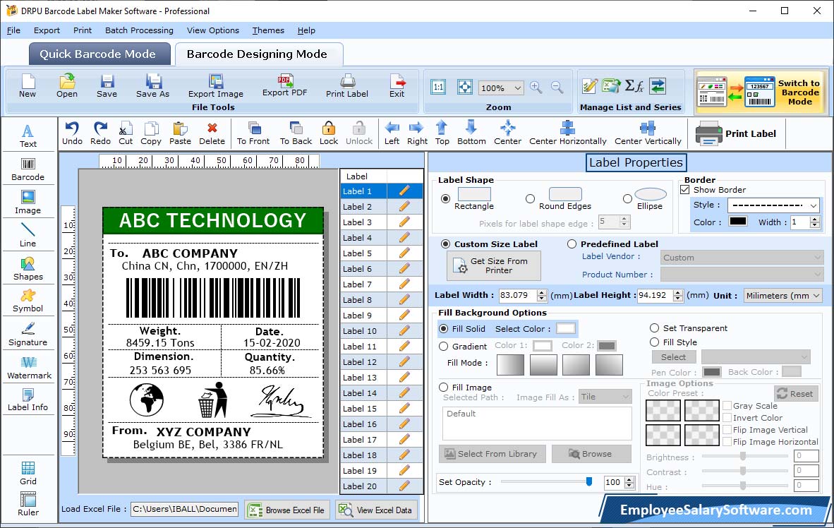The height and width of the screenshot is (528, 834).
Task: Edit Label 10 with pencil icon
Action: coord(404,330)
